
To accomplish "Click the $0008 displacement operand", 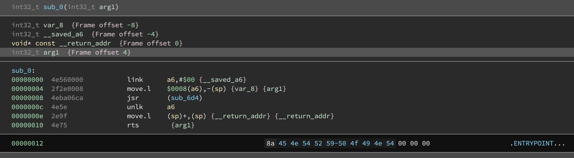I will 177,89.
